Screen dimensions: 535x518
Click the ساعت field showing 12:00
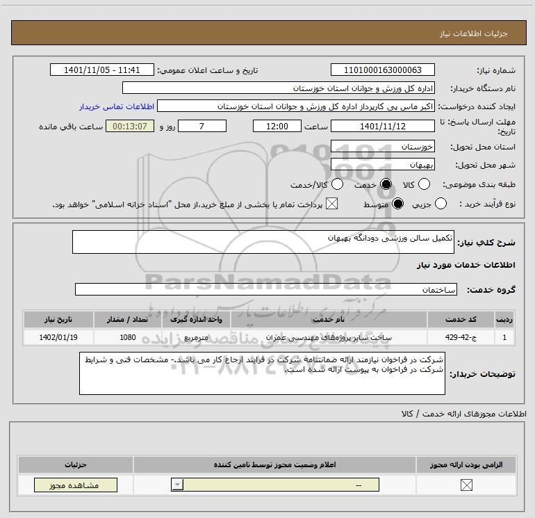click(x=277, y=126)
